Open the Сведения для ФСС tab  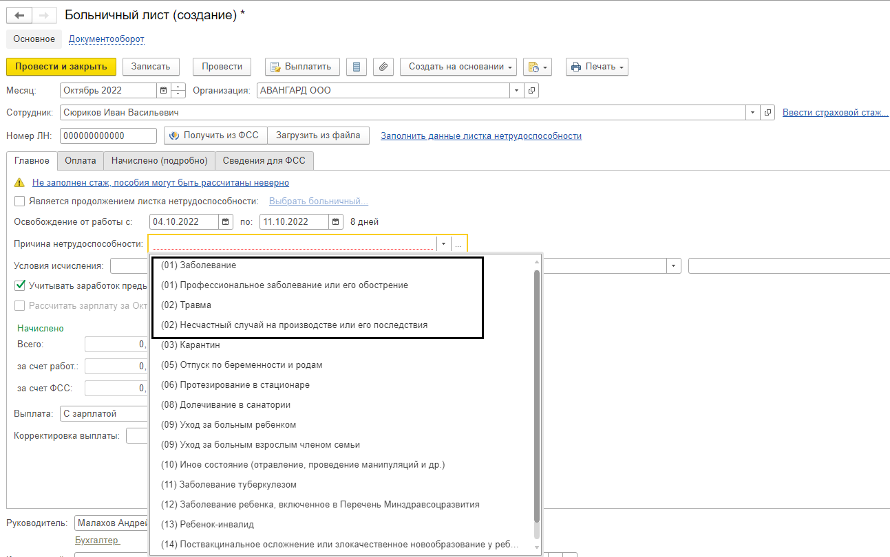(264, 160)
